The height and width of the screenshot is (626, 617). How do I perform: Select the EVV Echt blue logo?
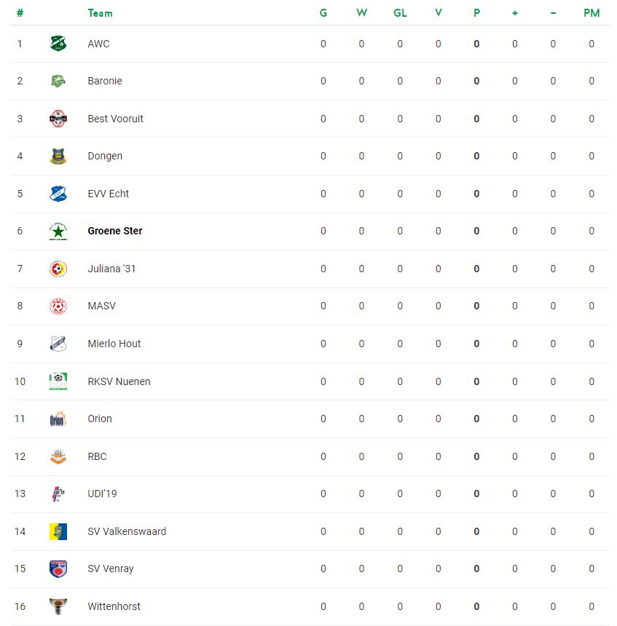(58, 194)
